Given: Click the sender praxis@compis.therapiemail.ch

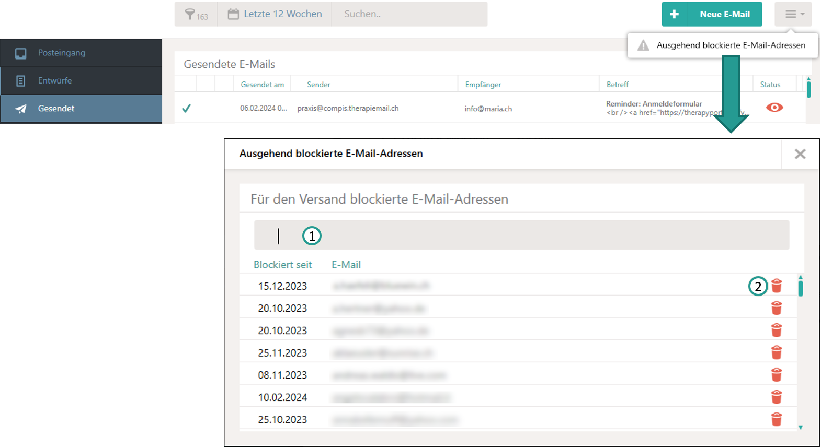Looking at the screenshot, I should [348, 108].
